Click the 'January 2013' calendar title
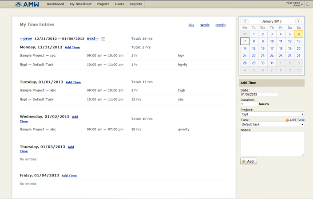This screenshot has width=313, height=199. 271,21
